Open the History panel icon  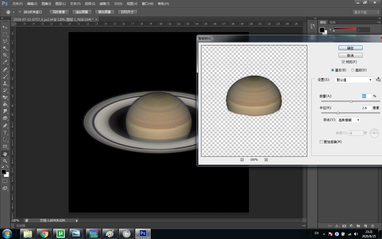[x=312, y=26]
